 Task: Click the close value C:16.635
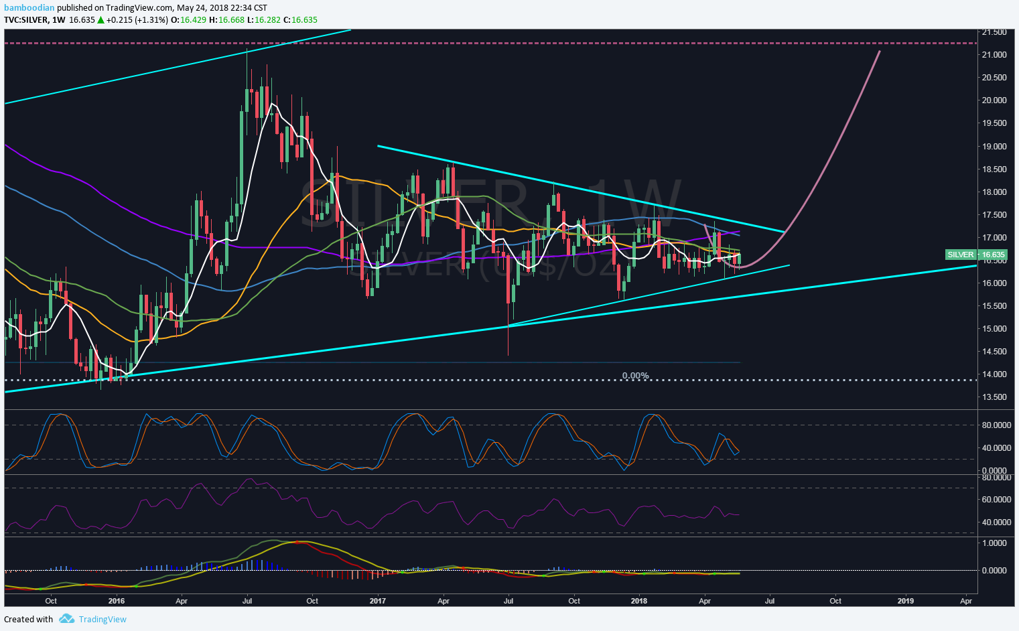coord(301,19)
